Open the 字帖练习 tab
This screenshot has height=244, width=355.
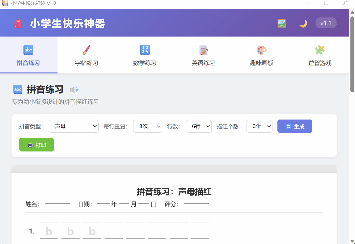click(x=87, y=55)
